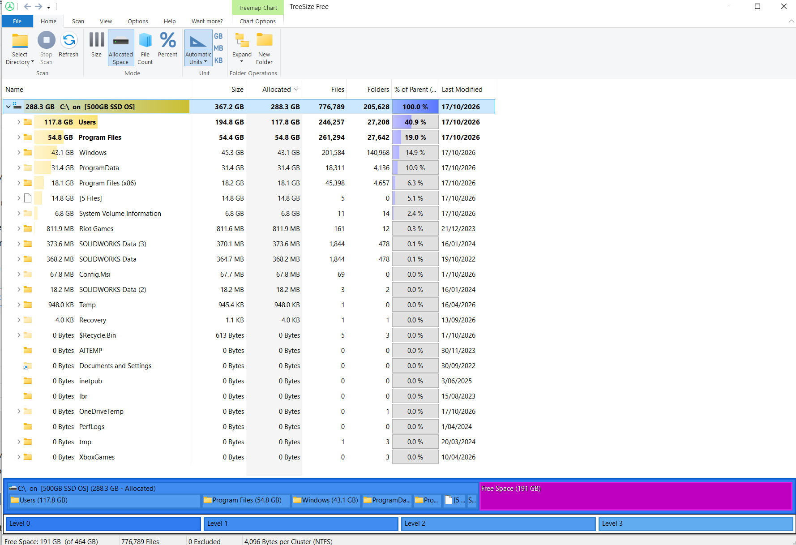Sort by the Files column header
This screenshot has height=545, width=796.
324,90
